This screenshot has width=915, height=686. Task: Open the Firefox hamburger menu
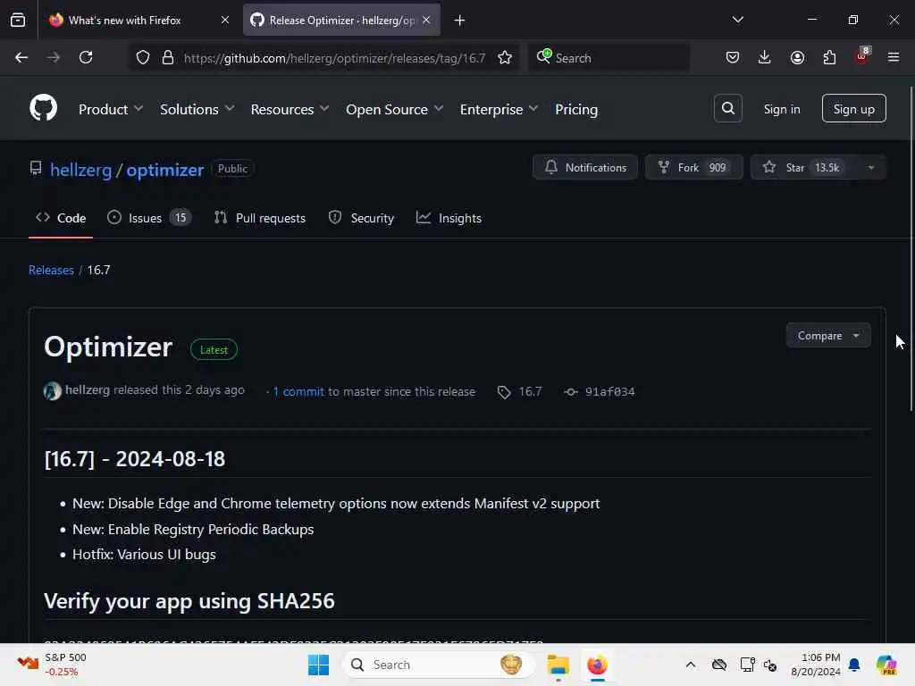[x=894, y=58]
